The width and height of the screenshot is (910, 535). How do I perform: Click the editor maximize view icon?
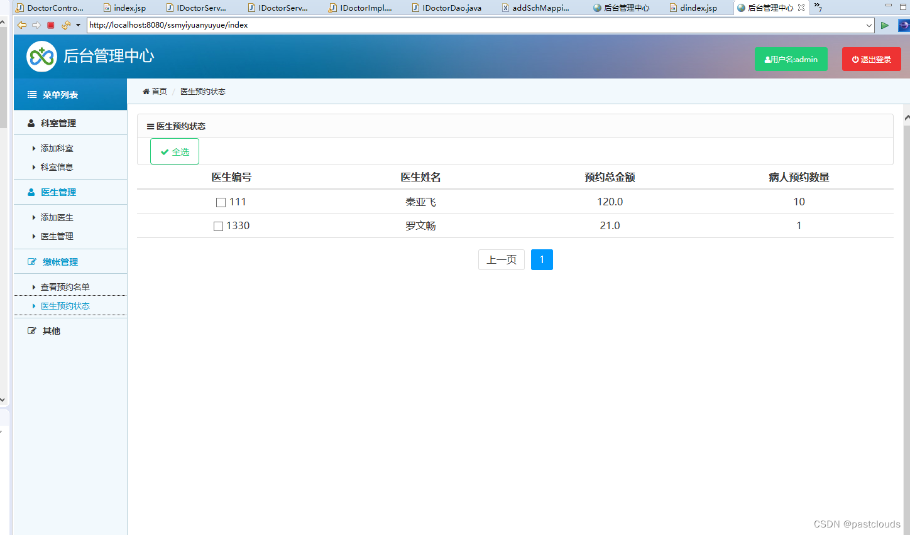tap(904, 6)
